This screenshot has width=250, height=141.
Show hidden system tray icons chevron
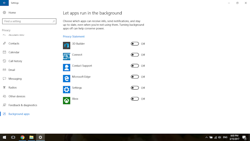[207, 137]
